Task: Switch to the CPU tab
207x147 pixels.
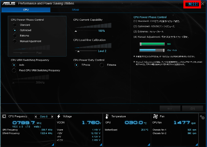Action: (x=26, y=10)
